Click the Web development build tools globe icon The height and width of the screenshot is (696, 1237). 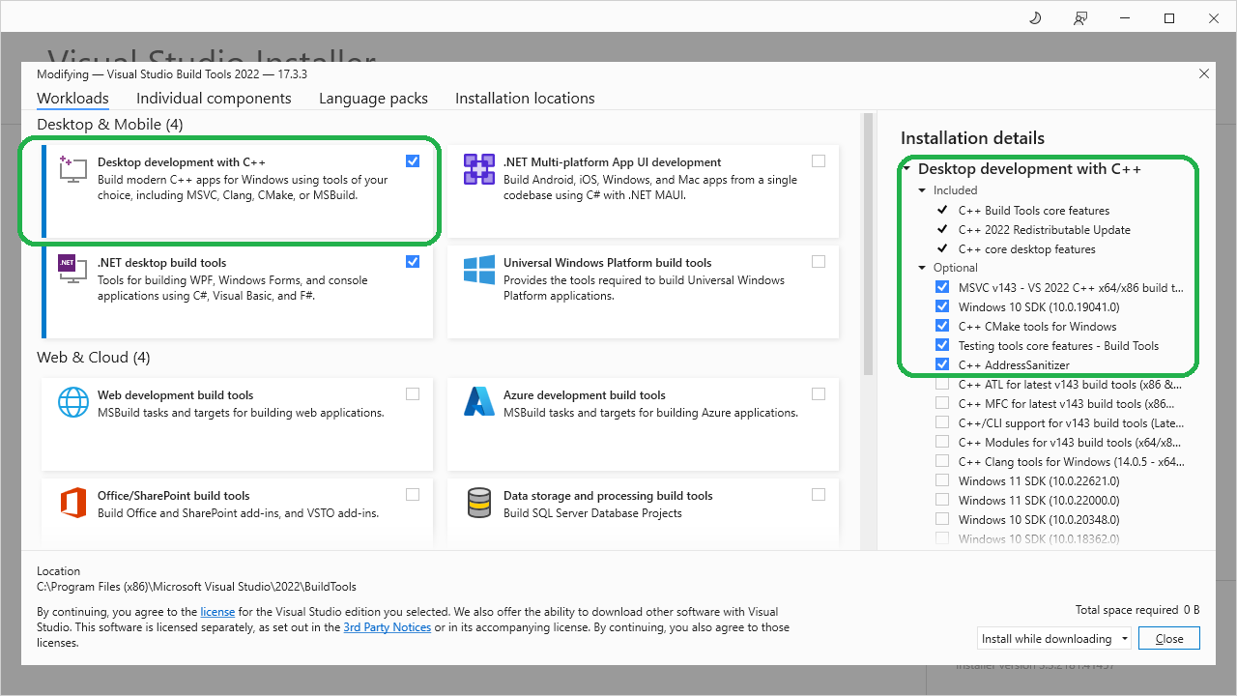pos(73,401)
